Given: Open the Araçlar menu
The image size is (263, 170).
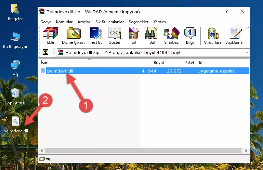Looking at the screenshot, I should pos(84,22).
